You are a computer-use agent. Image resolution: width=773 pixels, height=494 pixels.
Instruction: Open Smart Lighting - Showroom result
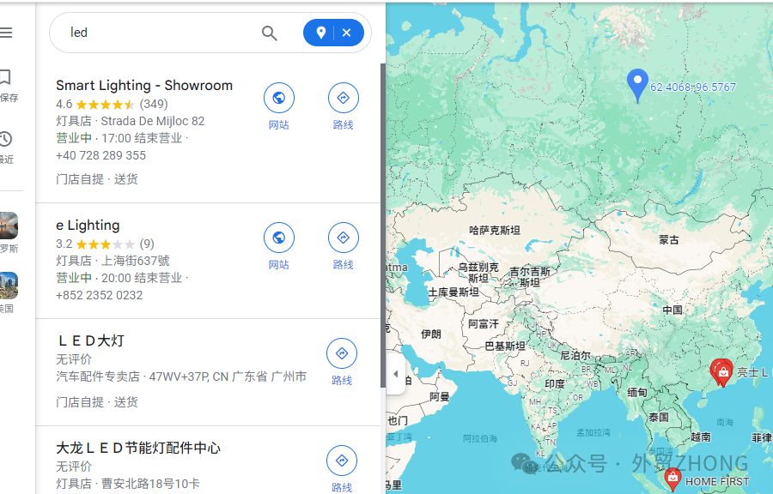[x=144, y=85]
